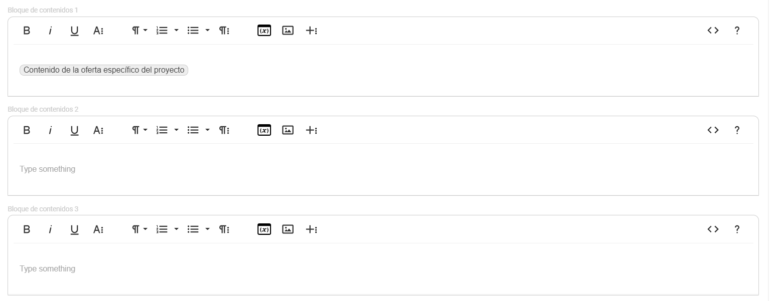
Task: Select the 'Contenido de la oferta' placeholder tag
Action: click(x=104, y=70)
